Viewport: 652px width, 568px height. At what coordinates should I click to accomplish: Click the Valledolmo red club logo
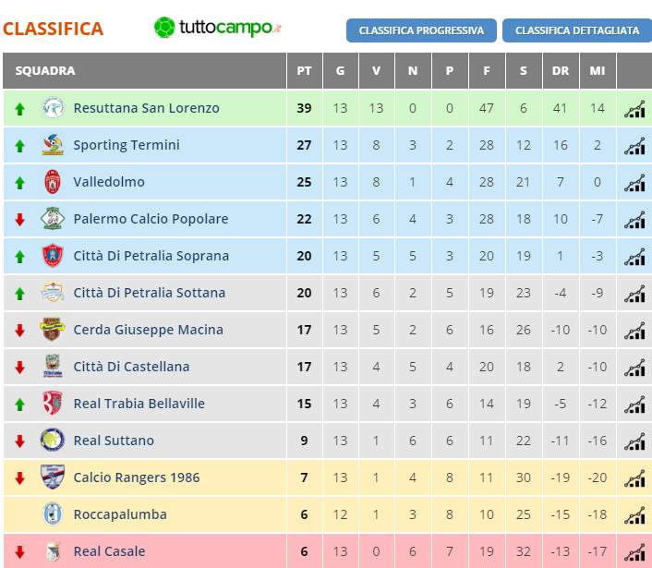[x=53, y=182]
